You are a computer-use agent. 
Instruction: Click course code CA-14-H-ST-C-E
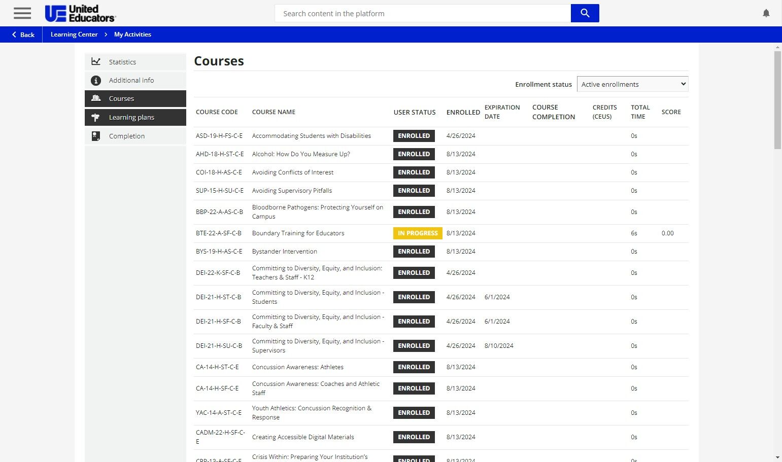217,367
